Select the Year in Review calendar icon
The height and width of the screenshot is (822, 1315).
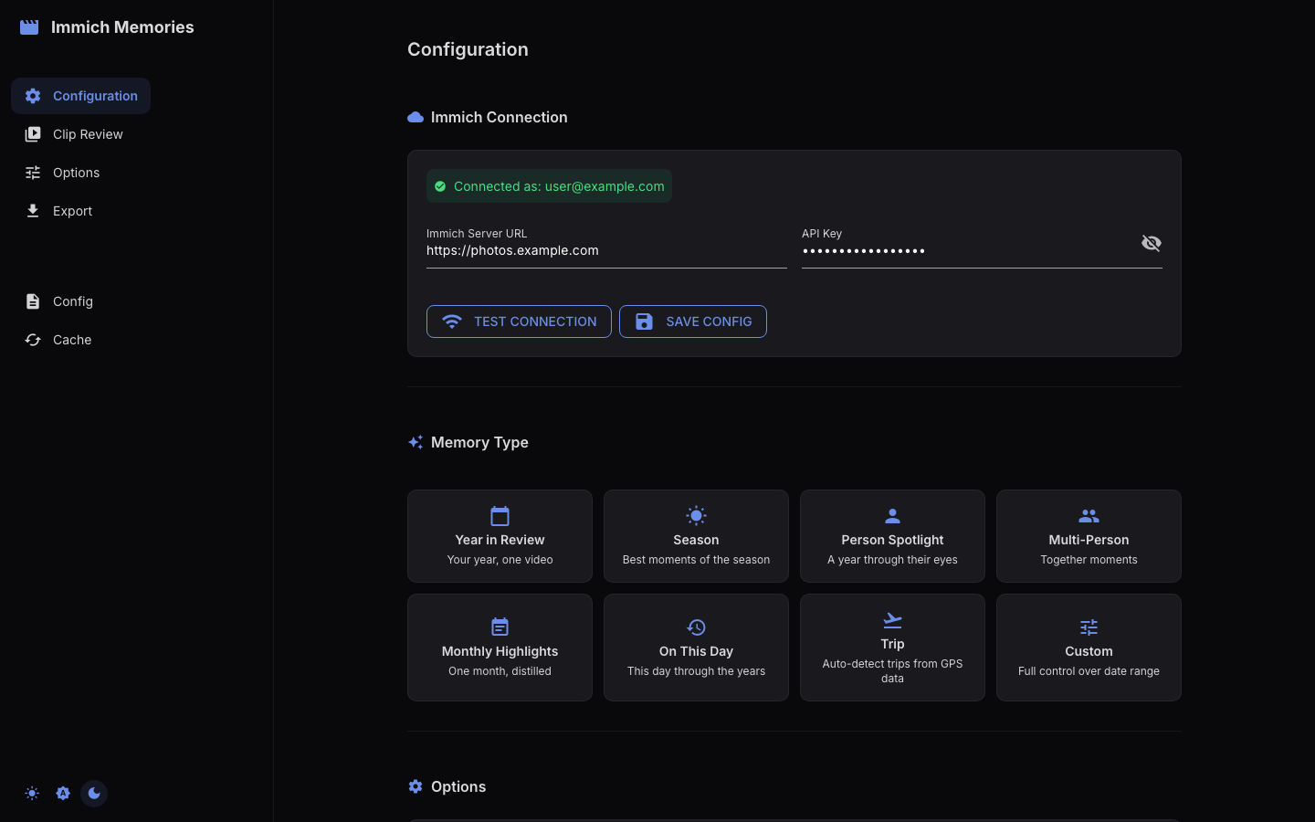(500, 516)
